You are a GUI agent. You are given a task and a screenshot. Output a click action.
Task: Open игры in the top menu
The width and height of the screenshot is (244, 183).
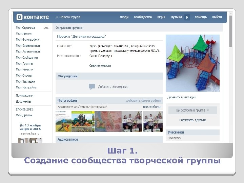[161, 17]
